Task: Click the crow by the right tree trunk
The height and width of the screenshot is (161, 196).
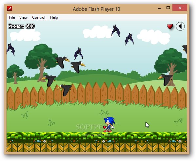Action: click(x=165, y=80)
